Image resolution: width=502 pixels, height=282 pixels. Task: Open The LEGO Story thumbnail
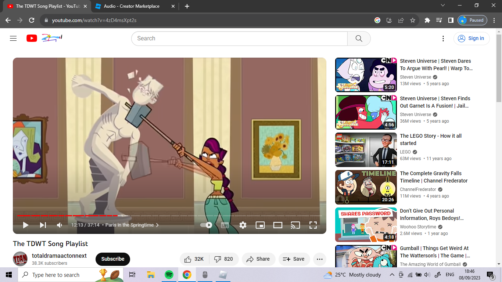pos(366,150)
